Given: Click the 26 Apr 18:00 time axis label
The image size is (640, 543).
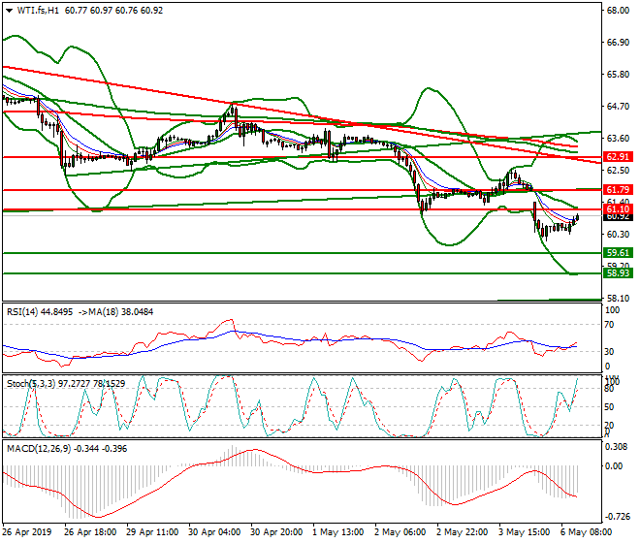Looking at the screenshot, I should click(90, 532).
